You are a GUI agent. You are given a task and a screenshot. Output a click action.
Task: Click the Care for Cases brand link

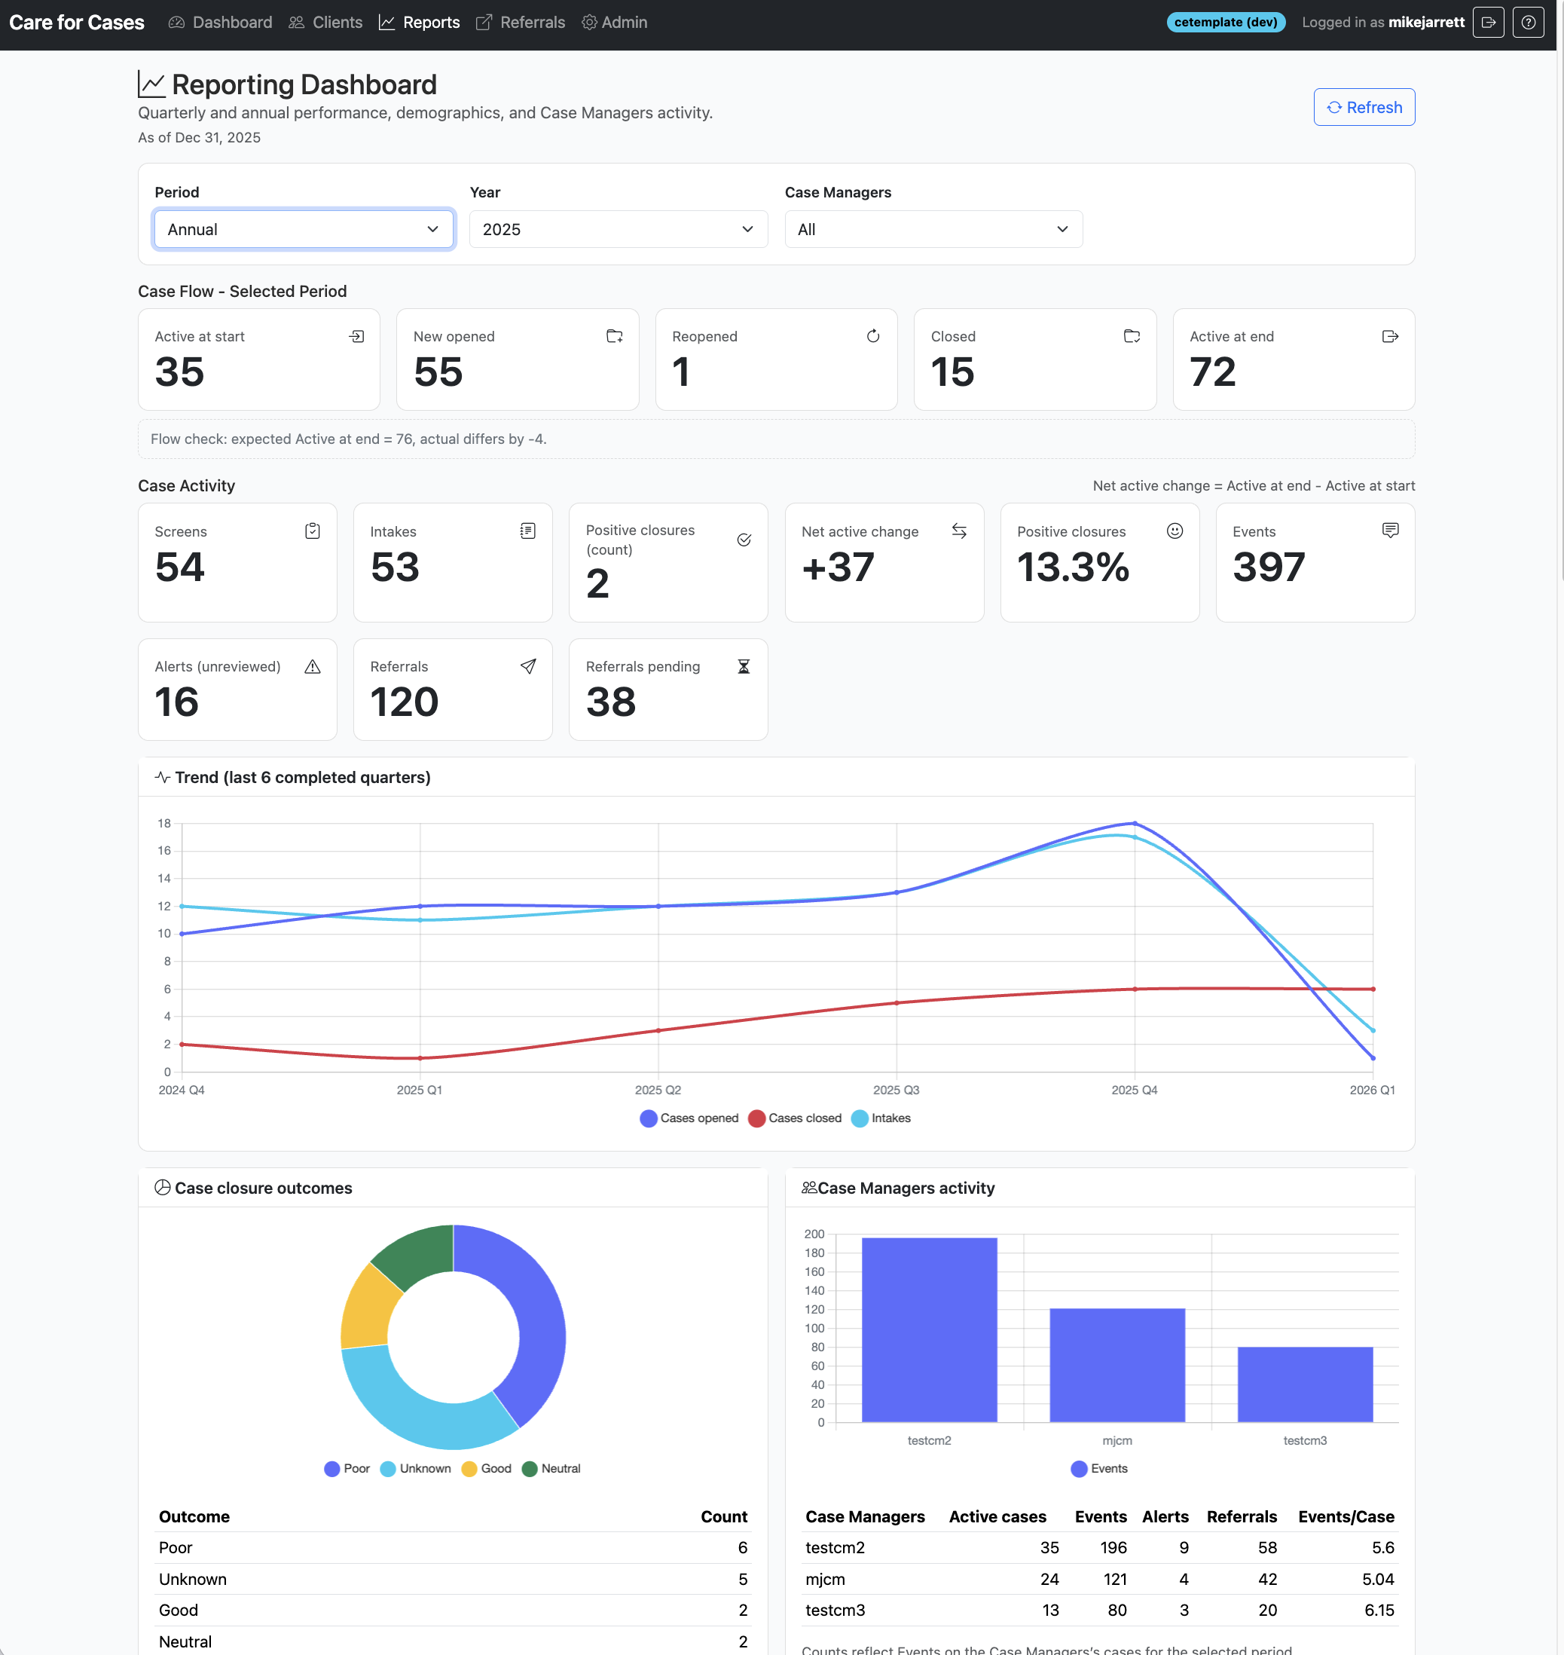tap(77, 23)
